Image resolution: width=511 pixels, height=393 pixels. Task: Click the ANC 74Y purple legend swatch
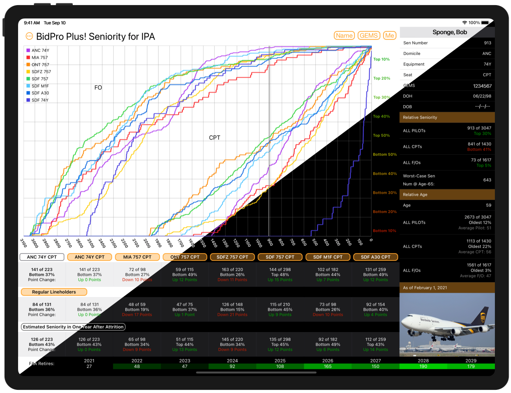[x=28, y=50]
